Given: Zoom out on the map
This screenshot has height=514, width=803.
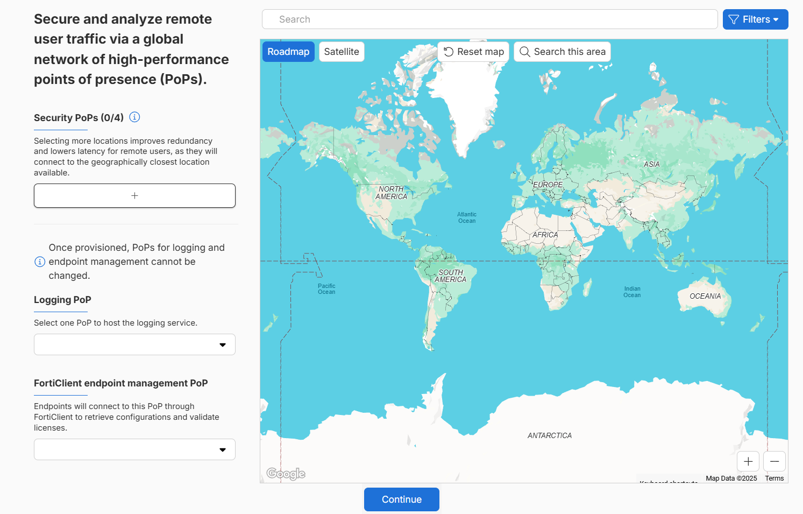Looking at the screenshot, I should point(774,461).
